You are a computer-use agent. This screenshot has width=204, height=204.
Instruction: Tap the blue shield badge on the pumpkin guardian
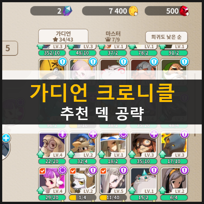click(x=63, y=62)
